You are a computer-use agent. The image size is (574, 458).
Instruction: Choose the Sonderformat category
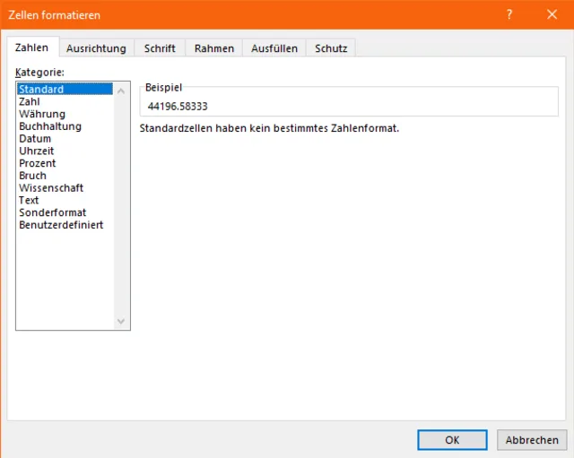coord(65,212)
